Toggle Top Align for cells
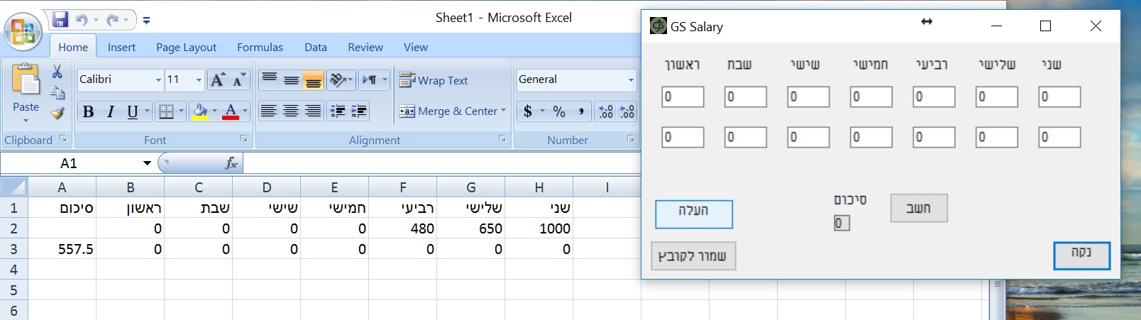The width and height of the screenshot is (1141, 320). 269,79
